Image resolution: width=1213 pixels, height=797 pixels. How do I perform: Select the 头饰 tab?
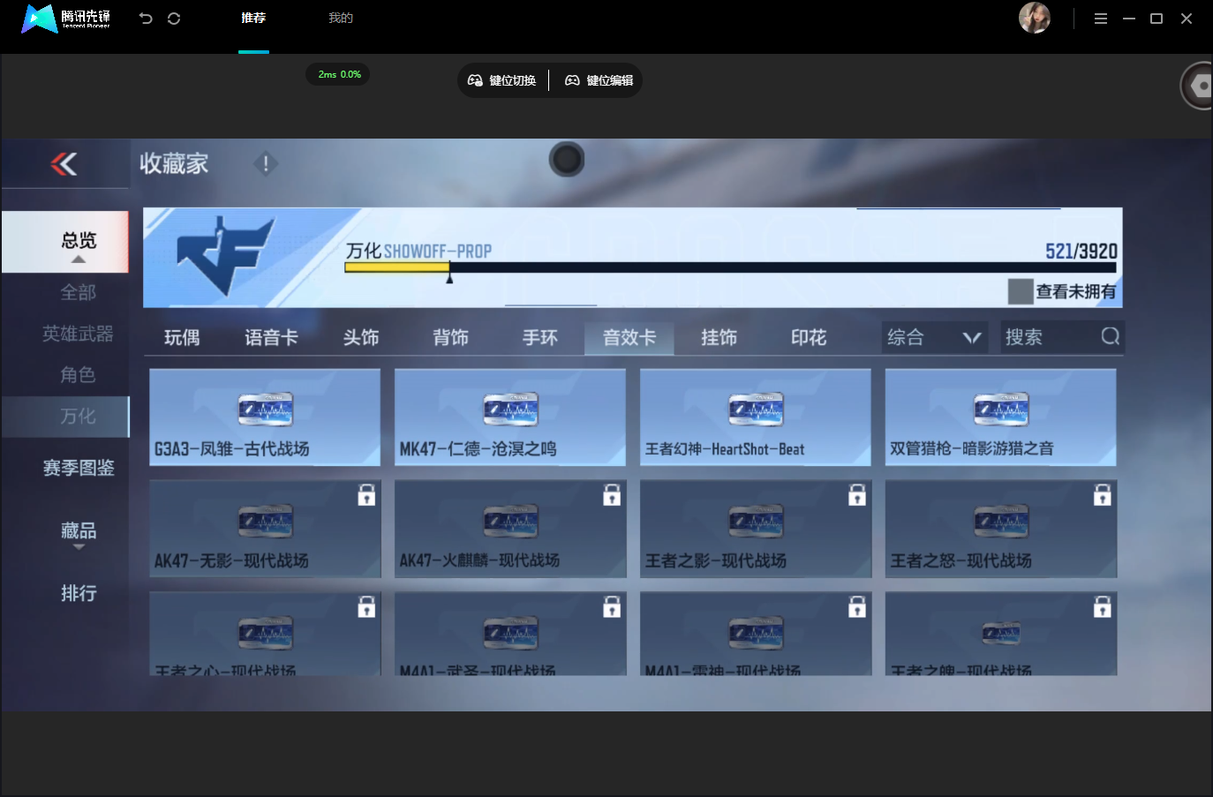[361, 337]
